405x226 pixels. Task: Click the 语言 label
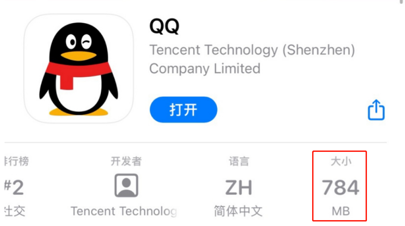coord(239,161)
